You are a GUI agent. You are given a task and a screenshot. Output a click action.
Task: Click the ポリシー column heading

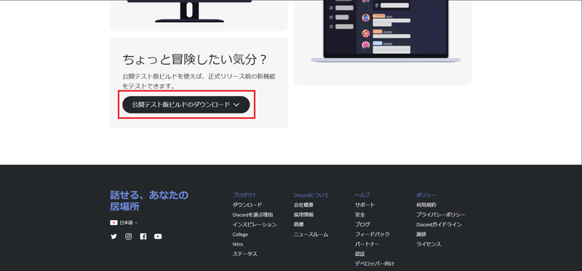coord(426,195)
